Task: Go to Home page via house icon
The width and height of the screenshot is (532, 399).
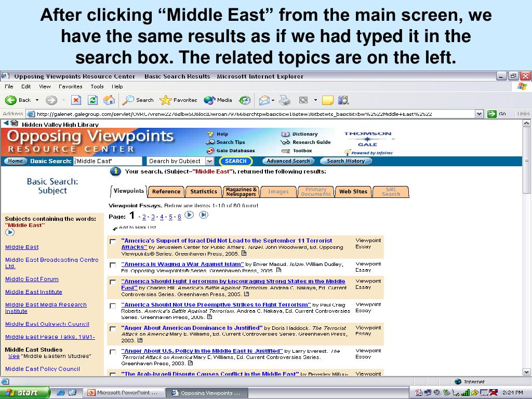Action: click(109, 100)
